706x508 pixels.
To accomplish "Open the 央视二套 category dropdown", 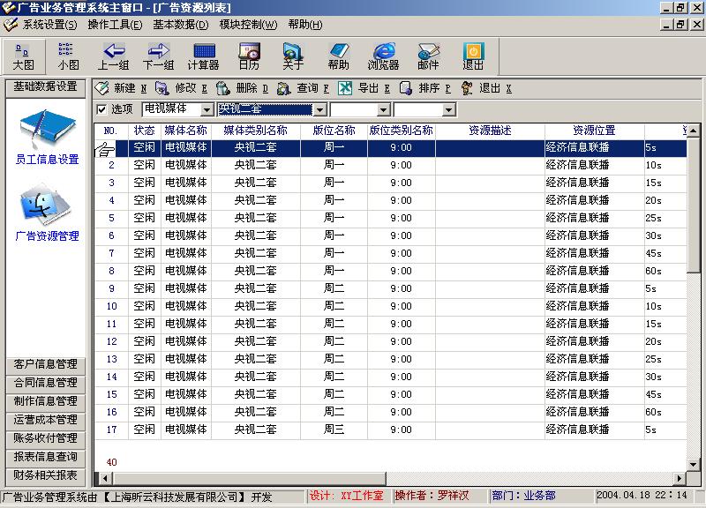I will point(319,109).
